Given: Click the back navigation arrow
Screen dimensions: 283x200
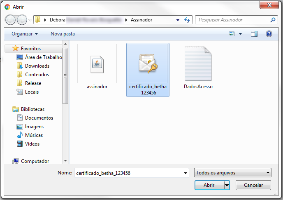Looking at the screenshot, I should pyautogui.click(x=10, y=20).
